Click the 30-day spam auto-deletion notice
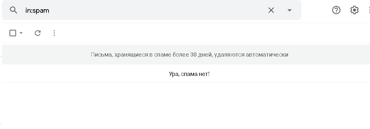 189,55
